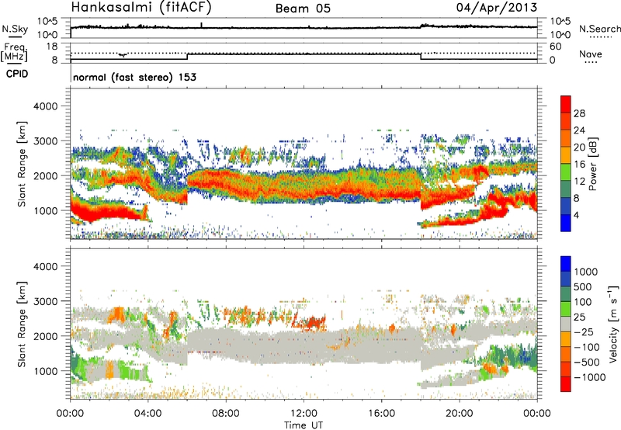Click the 16:00 time axis tick label
Image resolution: width=621 pixels, height=430 pixels.
pos(381,414)
